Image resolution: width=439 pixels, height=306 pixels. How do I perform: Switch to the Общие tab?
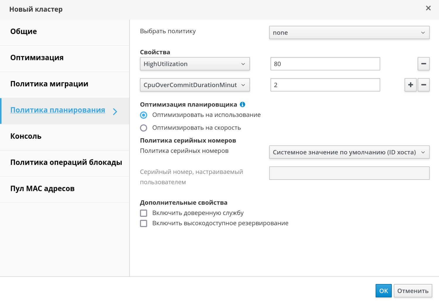click(x=24, y=31)
